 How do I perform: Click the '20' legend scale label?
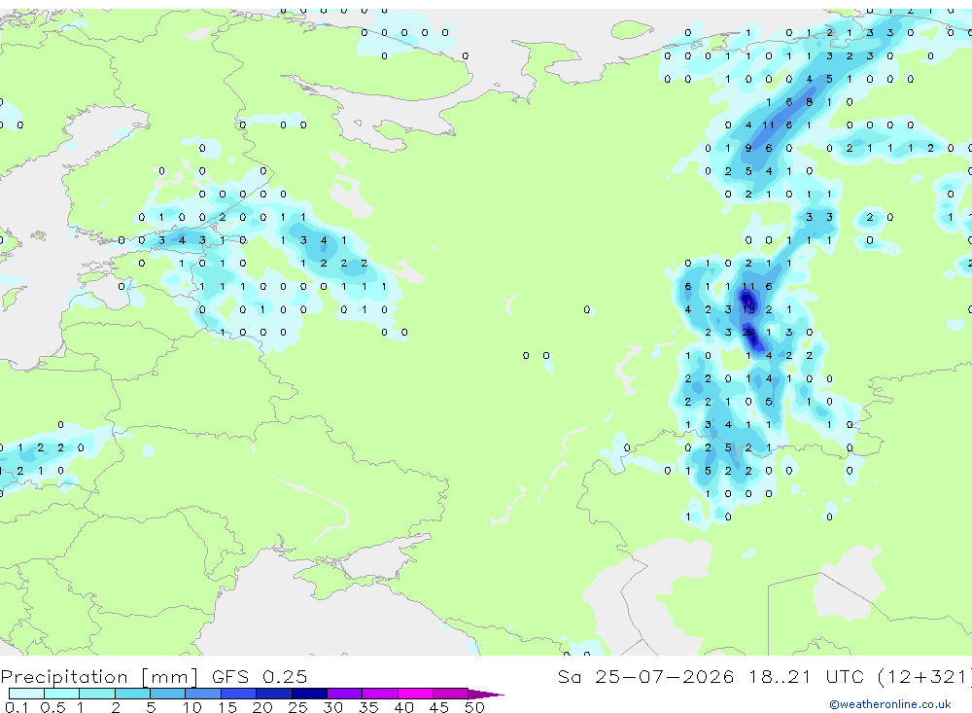click(x=262, y=707)
